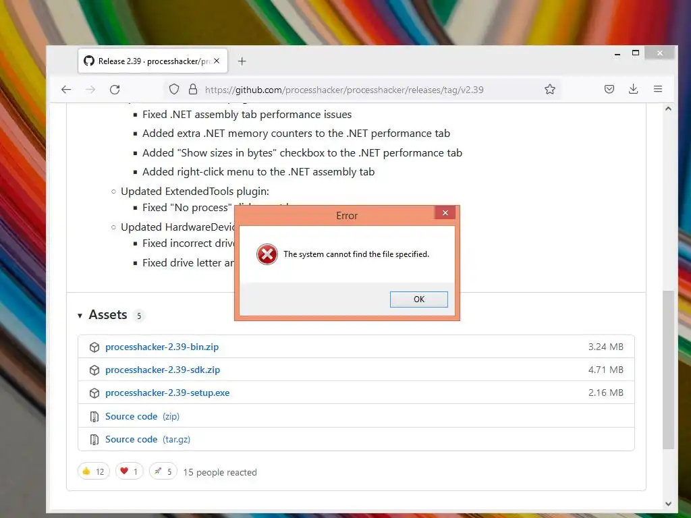This screenshot has height=518, width=691.
Task: Go back with the browser back arrow
Action: click(66, 90)
